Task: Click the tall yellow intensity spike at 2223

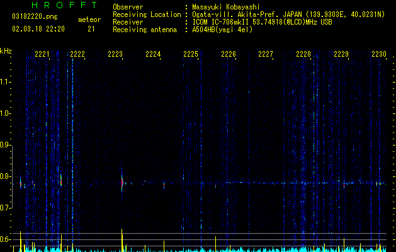Action: (x=122, y=240)
